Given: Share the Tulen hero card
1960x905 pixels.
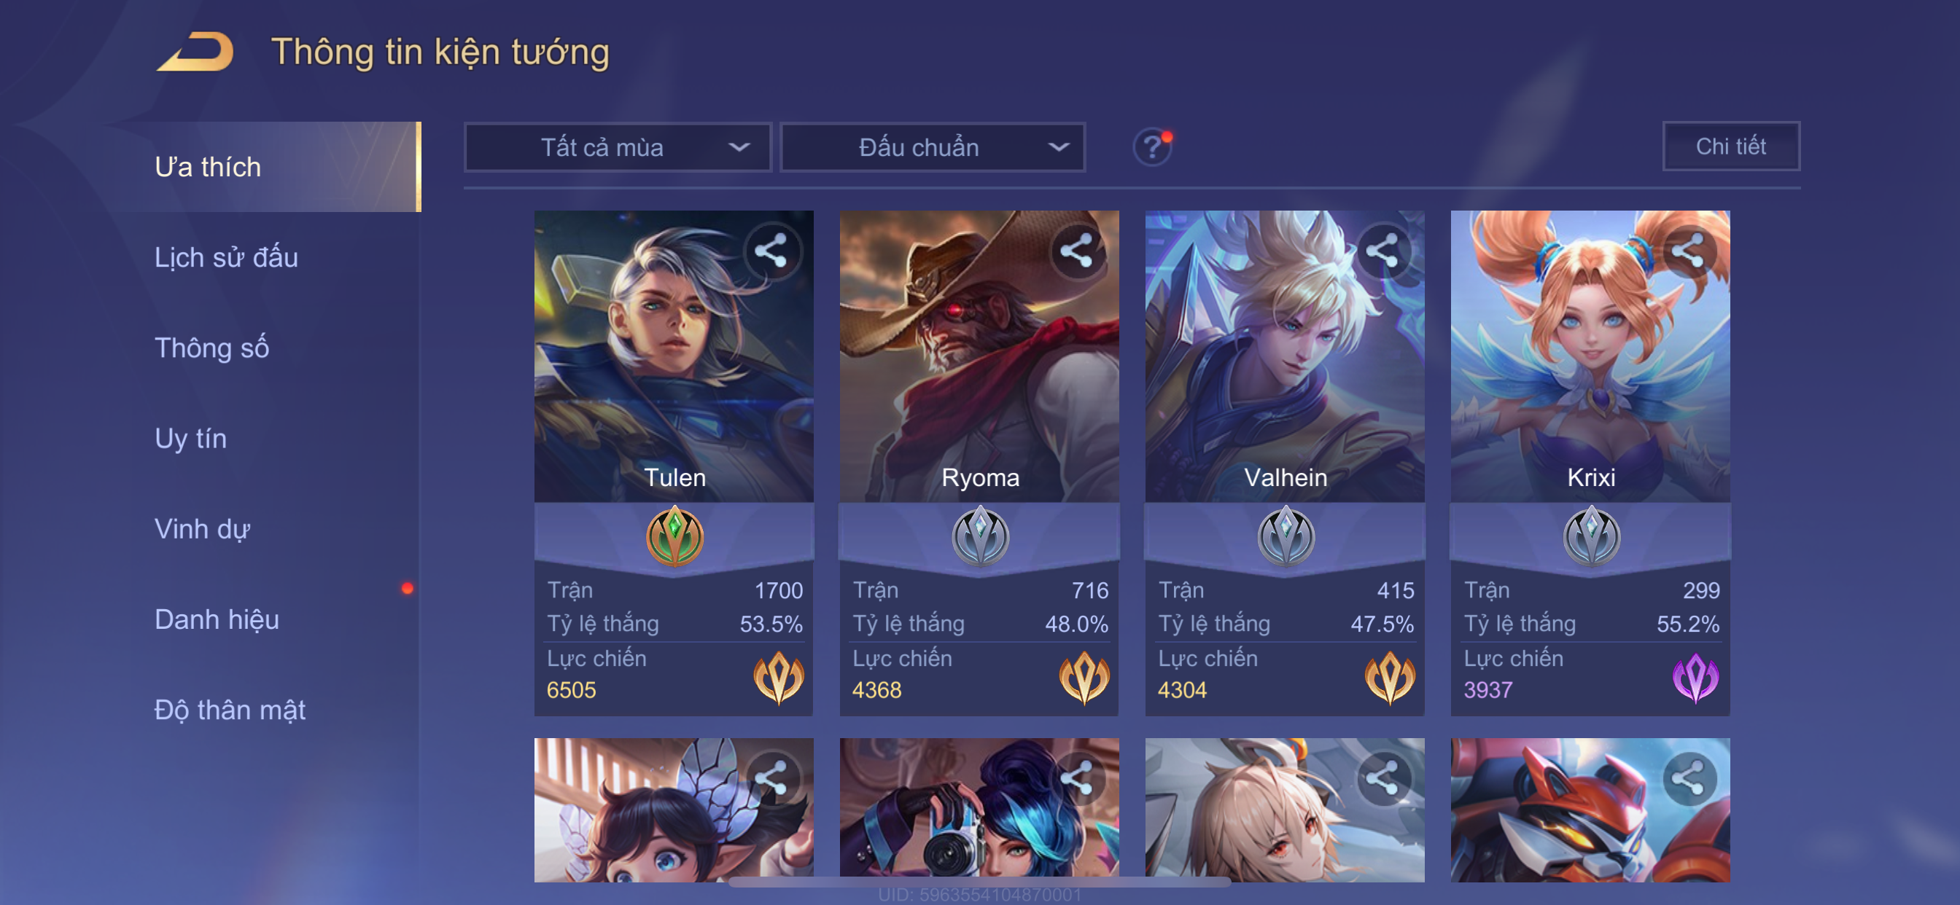Looking at the screenshot, I should (x=771, y=250).
